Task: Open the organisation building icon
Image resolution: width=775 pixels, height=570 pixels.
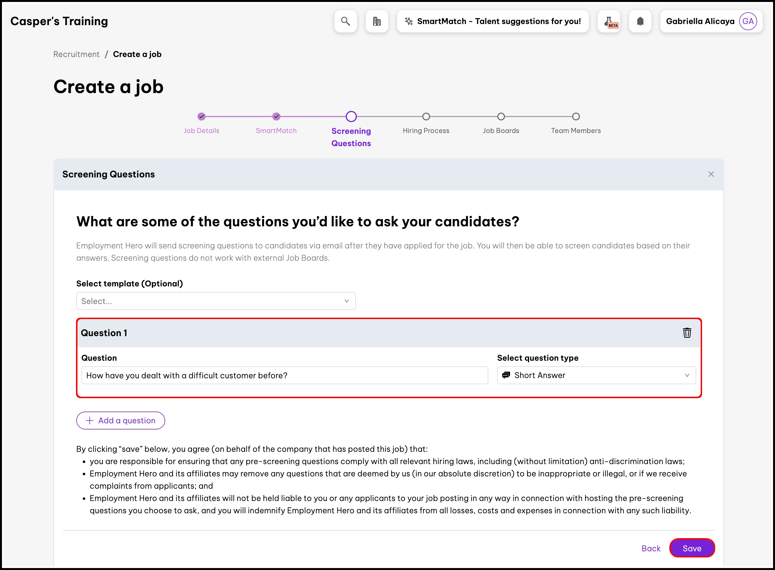Action: click(377, 22)
